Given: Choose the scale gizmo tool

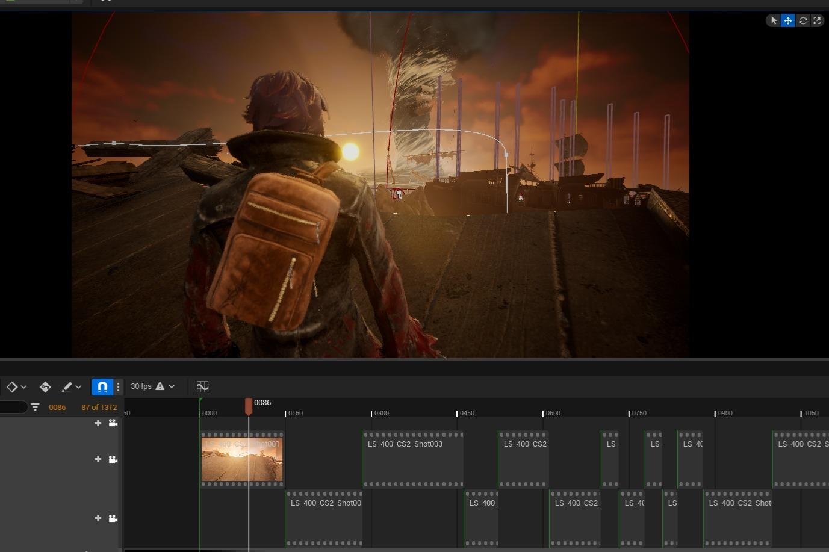Looking at the screenshot, I should coord(817,20).
